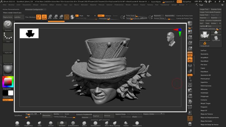
Task: Expand the Geometría section
Action: (x=204, y=54)
